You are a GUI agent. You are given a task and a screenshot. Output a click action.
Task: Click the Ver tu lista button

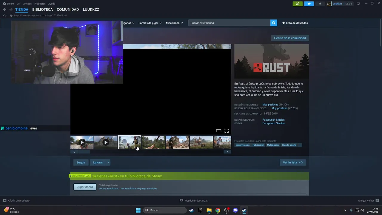[x=292, y=162]
